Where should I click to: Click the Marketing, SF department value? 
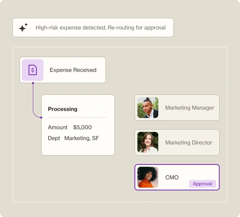point(82,138)
